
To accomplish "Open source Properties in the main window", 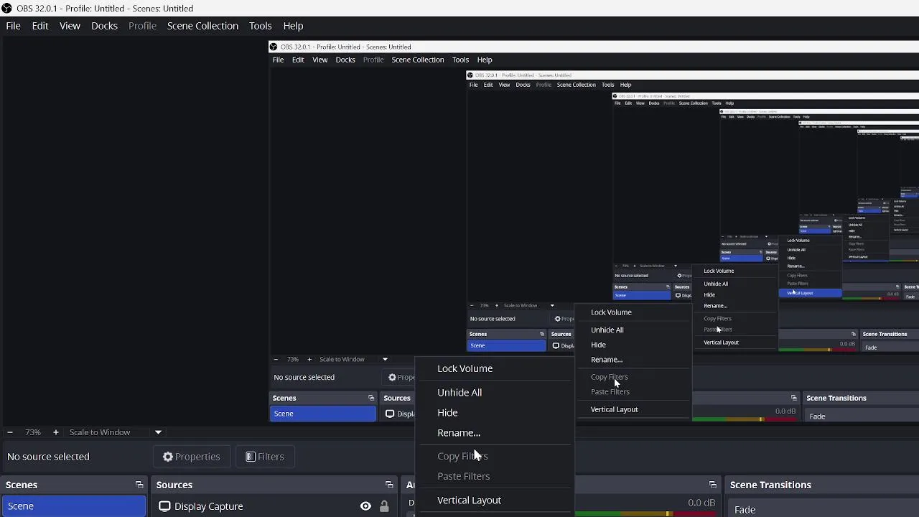I will coord(191,457).
